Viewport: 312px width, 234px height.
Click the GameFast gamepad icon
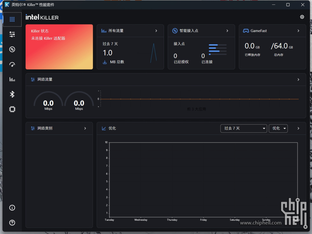pos(246,31)
